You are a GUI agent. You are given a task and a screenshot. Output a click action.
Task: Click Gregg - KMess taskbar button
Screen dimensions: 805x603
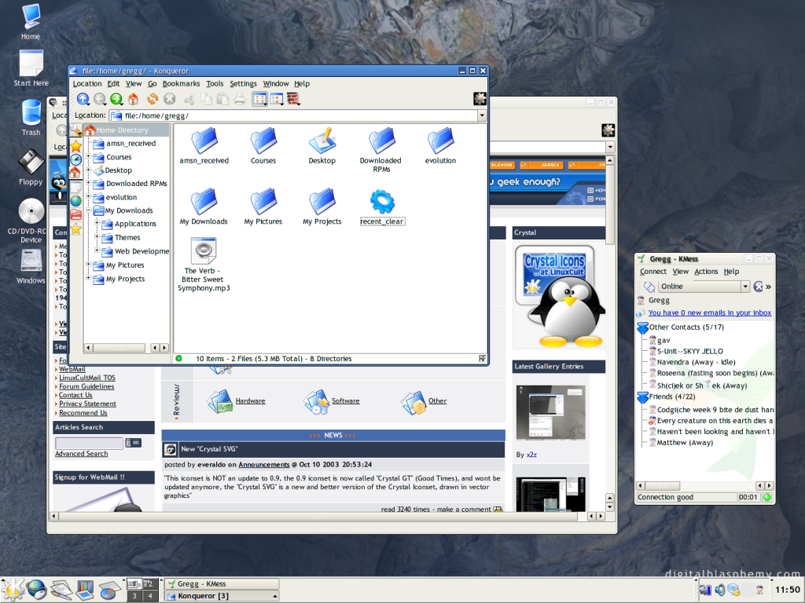[221, 584]
